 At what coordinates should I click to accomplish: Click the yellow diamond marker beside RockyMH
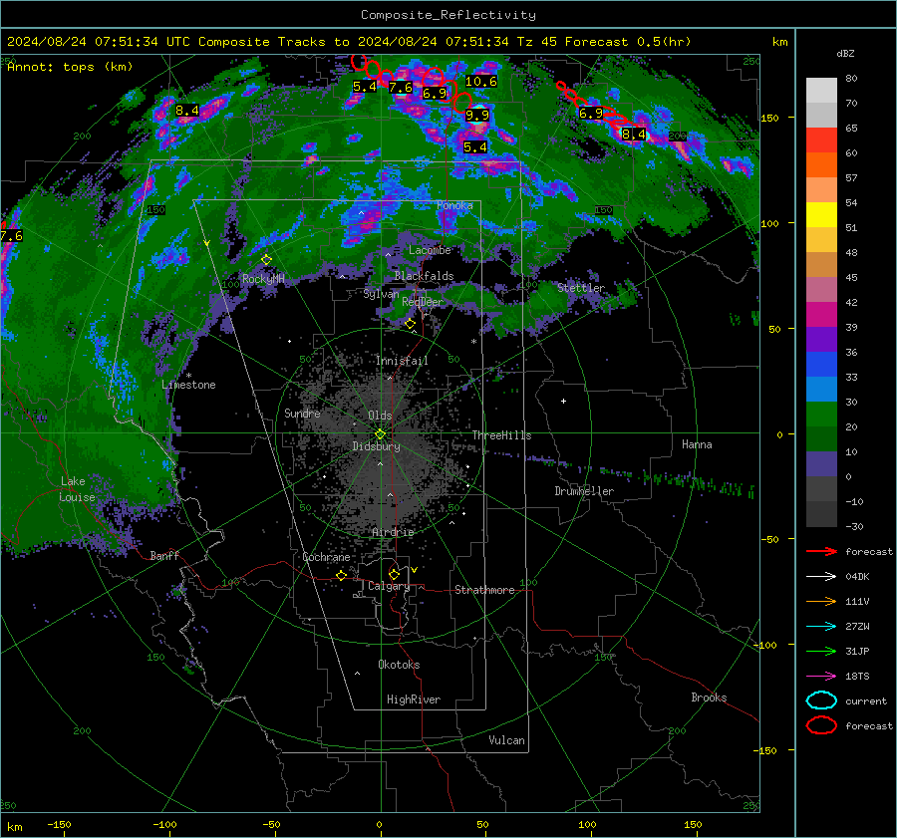(266, 260)
